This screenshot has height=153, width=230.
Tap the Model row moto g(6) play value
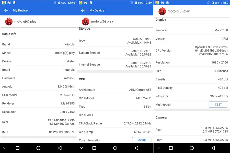click(x=65, y=53)
